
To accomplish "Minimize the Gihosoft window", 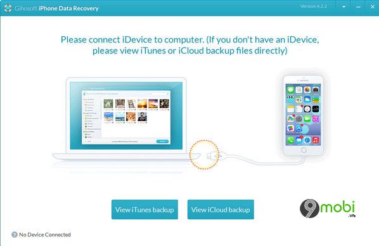I will pyautogui.click(x=358, y=7).
